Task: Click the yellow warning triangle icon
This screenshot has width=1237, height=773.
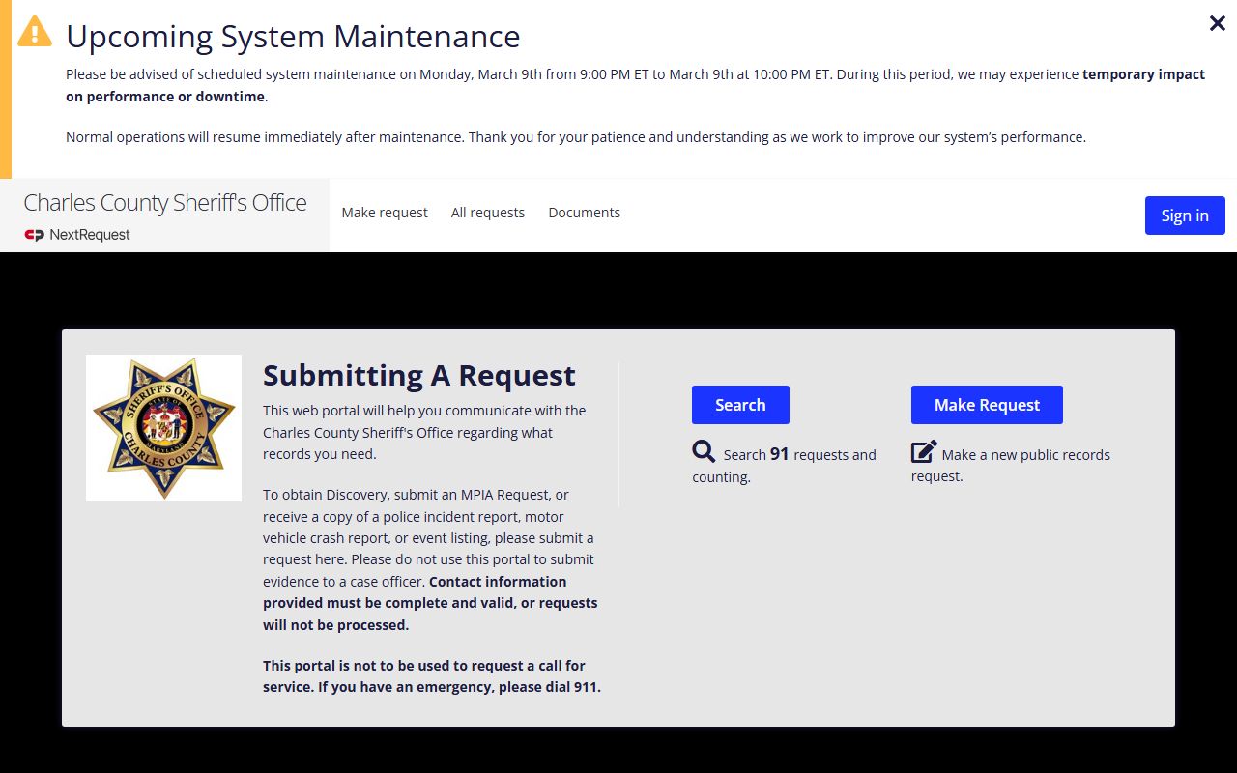Action: pyautogui.click(x=35, y=32)
